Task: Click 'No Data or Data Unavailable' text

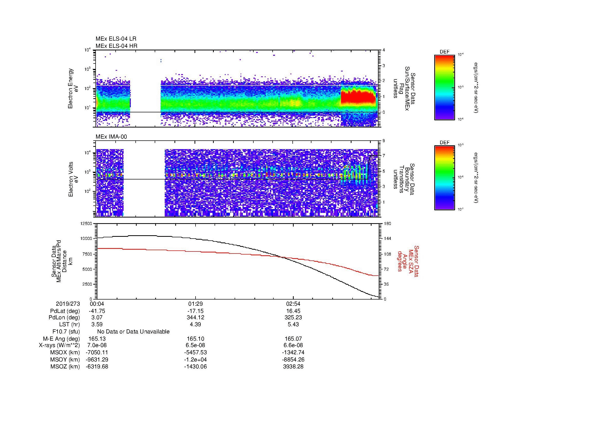Action: [133, 331]
